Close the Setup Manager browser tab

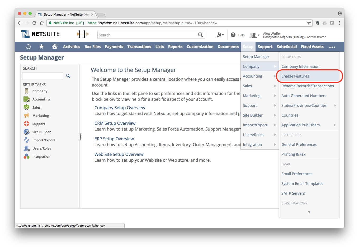[x=92, y=15]
